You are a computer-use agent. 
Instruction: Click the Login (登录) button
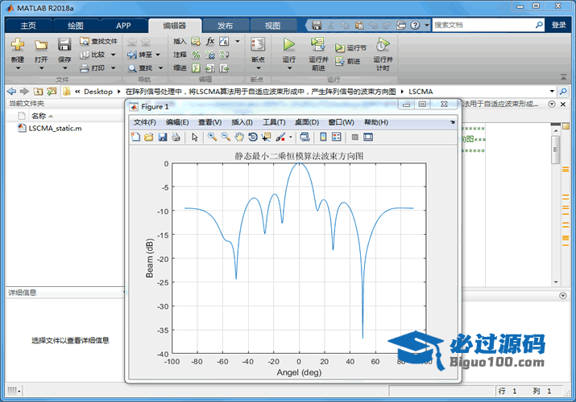click(x=559, y=25)
